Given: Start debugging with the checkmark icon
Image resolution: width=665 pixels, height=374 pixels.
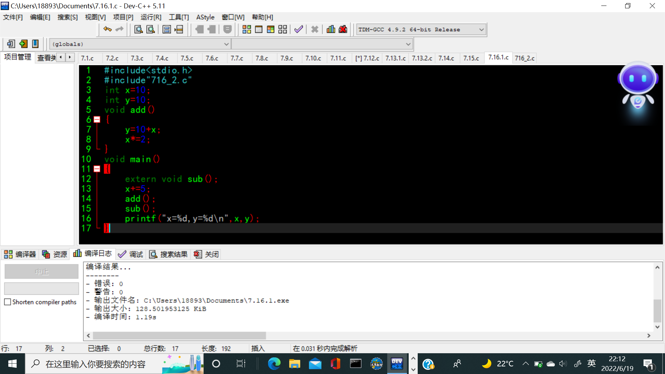Looking at the screenshot, I should (x=299, y=29).
